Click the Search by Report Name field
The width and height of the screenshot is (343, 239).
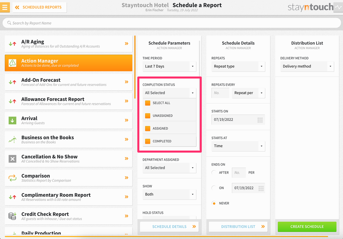171,23
